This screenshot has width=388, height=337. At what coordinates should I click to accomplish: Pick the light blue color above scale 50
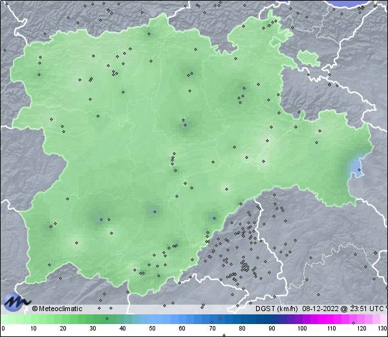[152, 319]
